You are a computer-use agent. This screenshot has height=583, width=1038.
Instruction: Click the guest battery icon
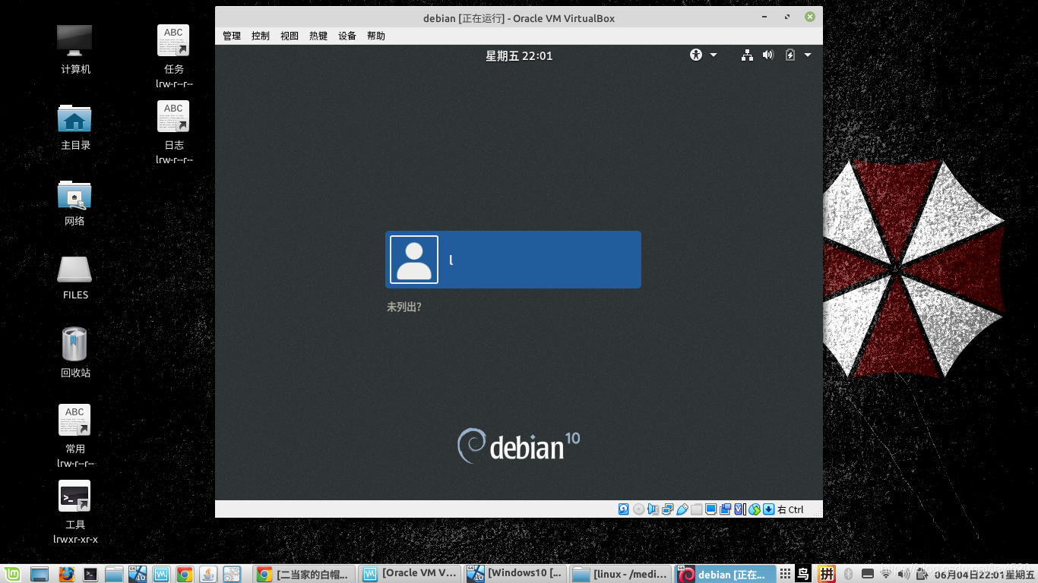[790, 55]
